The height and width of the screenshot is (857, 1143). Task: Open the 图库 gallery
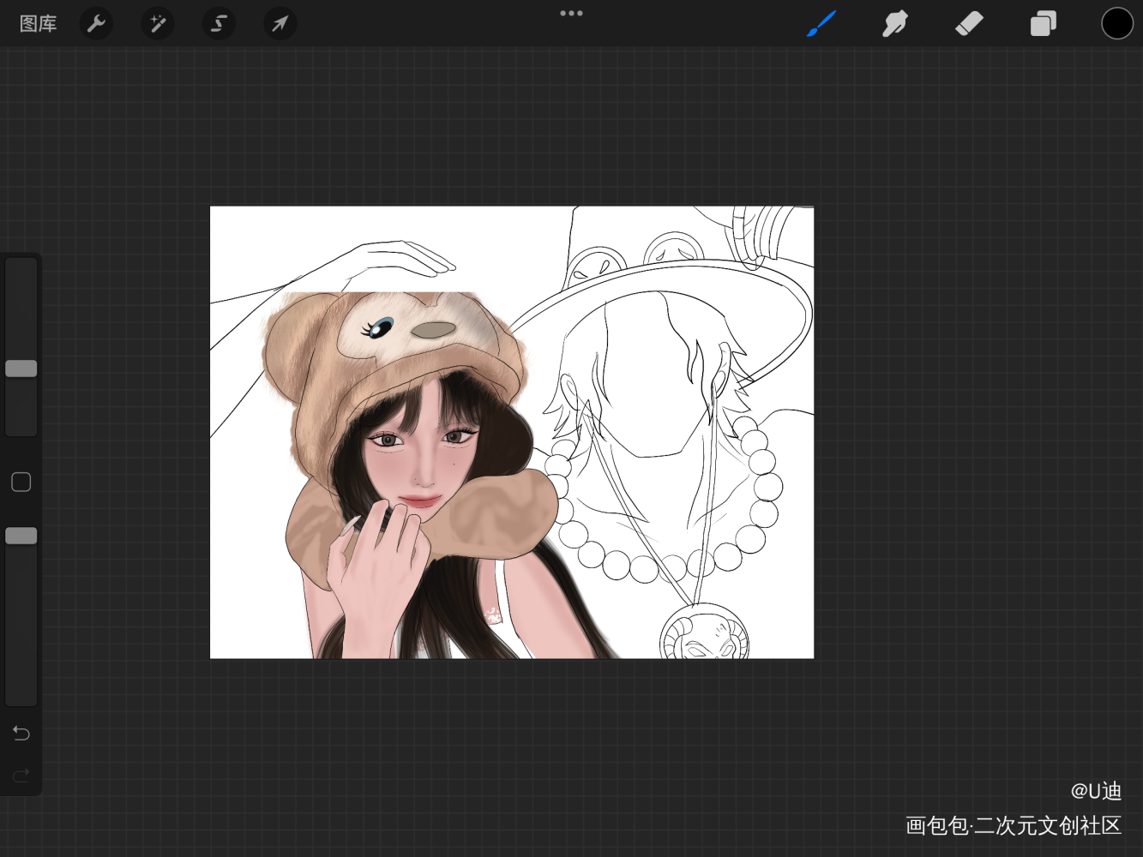pos(38,24)
